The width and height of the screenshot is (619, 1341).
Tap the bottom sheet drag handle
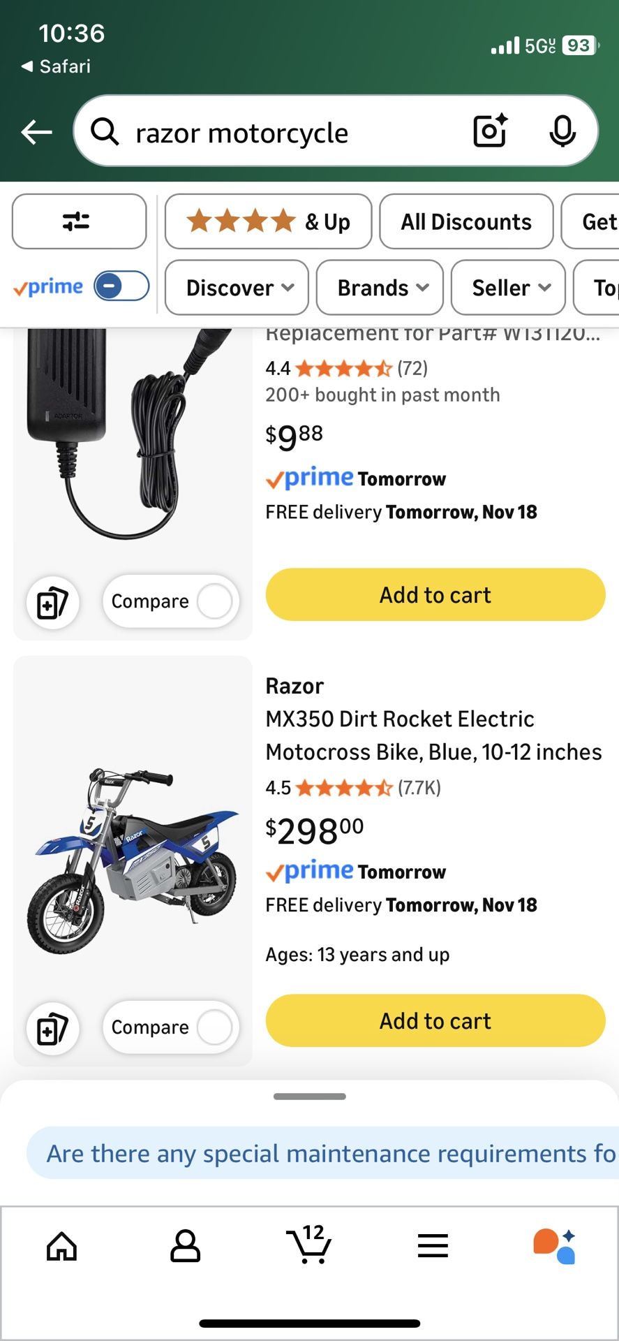310,1097
